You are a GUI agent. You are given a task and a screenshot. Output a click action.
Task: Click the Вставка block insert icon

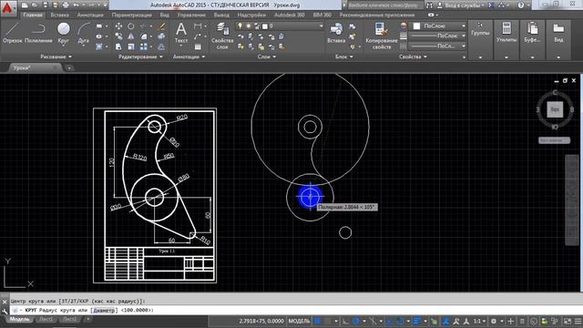pos(336,33)
